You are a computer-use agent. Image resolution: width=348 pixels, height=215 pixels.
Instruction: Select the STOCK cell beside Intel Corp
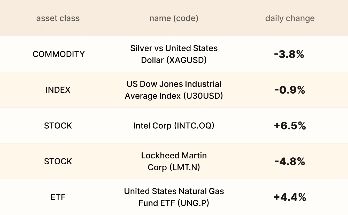click(58, 126)
